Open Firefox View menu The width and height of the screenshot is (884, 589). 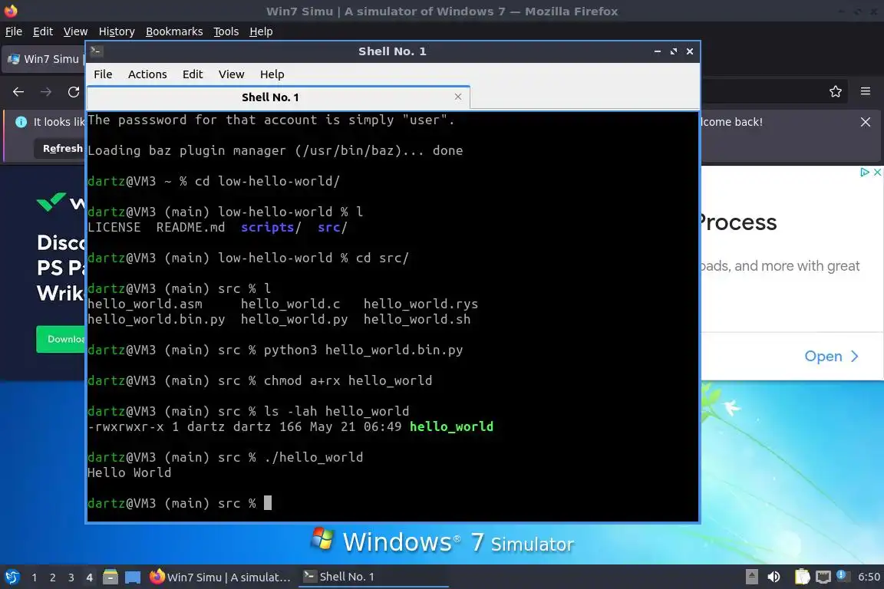[x=75, y=31]
